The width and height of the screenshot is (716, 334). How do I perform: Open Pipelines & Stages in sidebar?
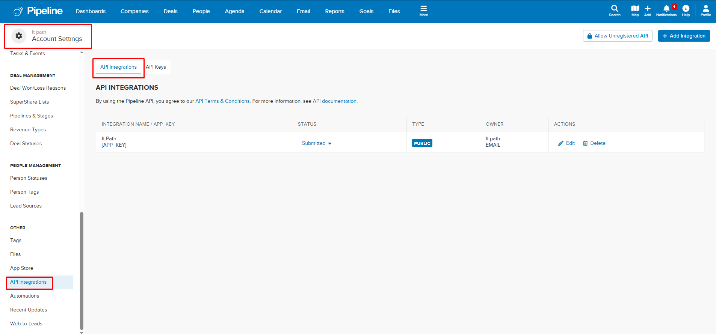(x=32, y=116)
